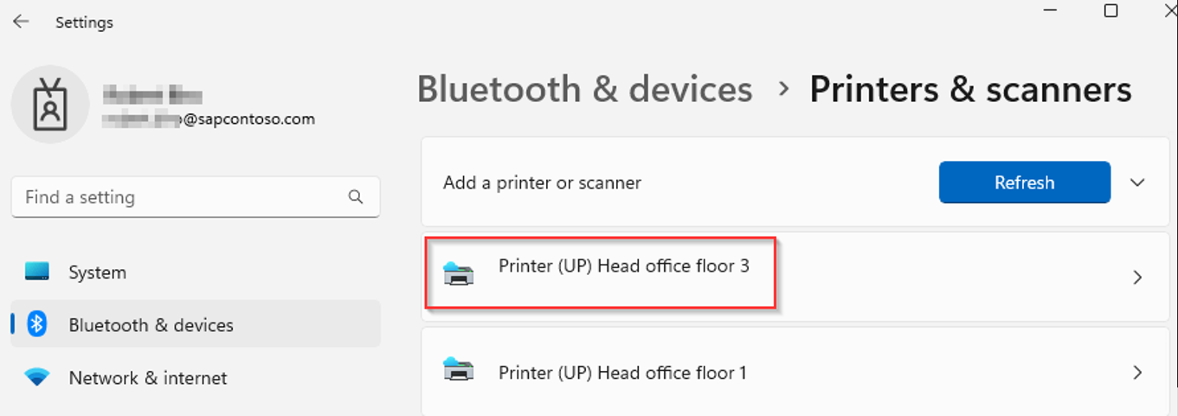Click the back arrow in Settings

point(21,22)
